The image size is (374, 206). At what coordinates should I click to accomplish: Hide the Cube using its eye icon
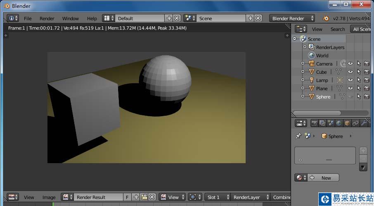(350, 72)
